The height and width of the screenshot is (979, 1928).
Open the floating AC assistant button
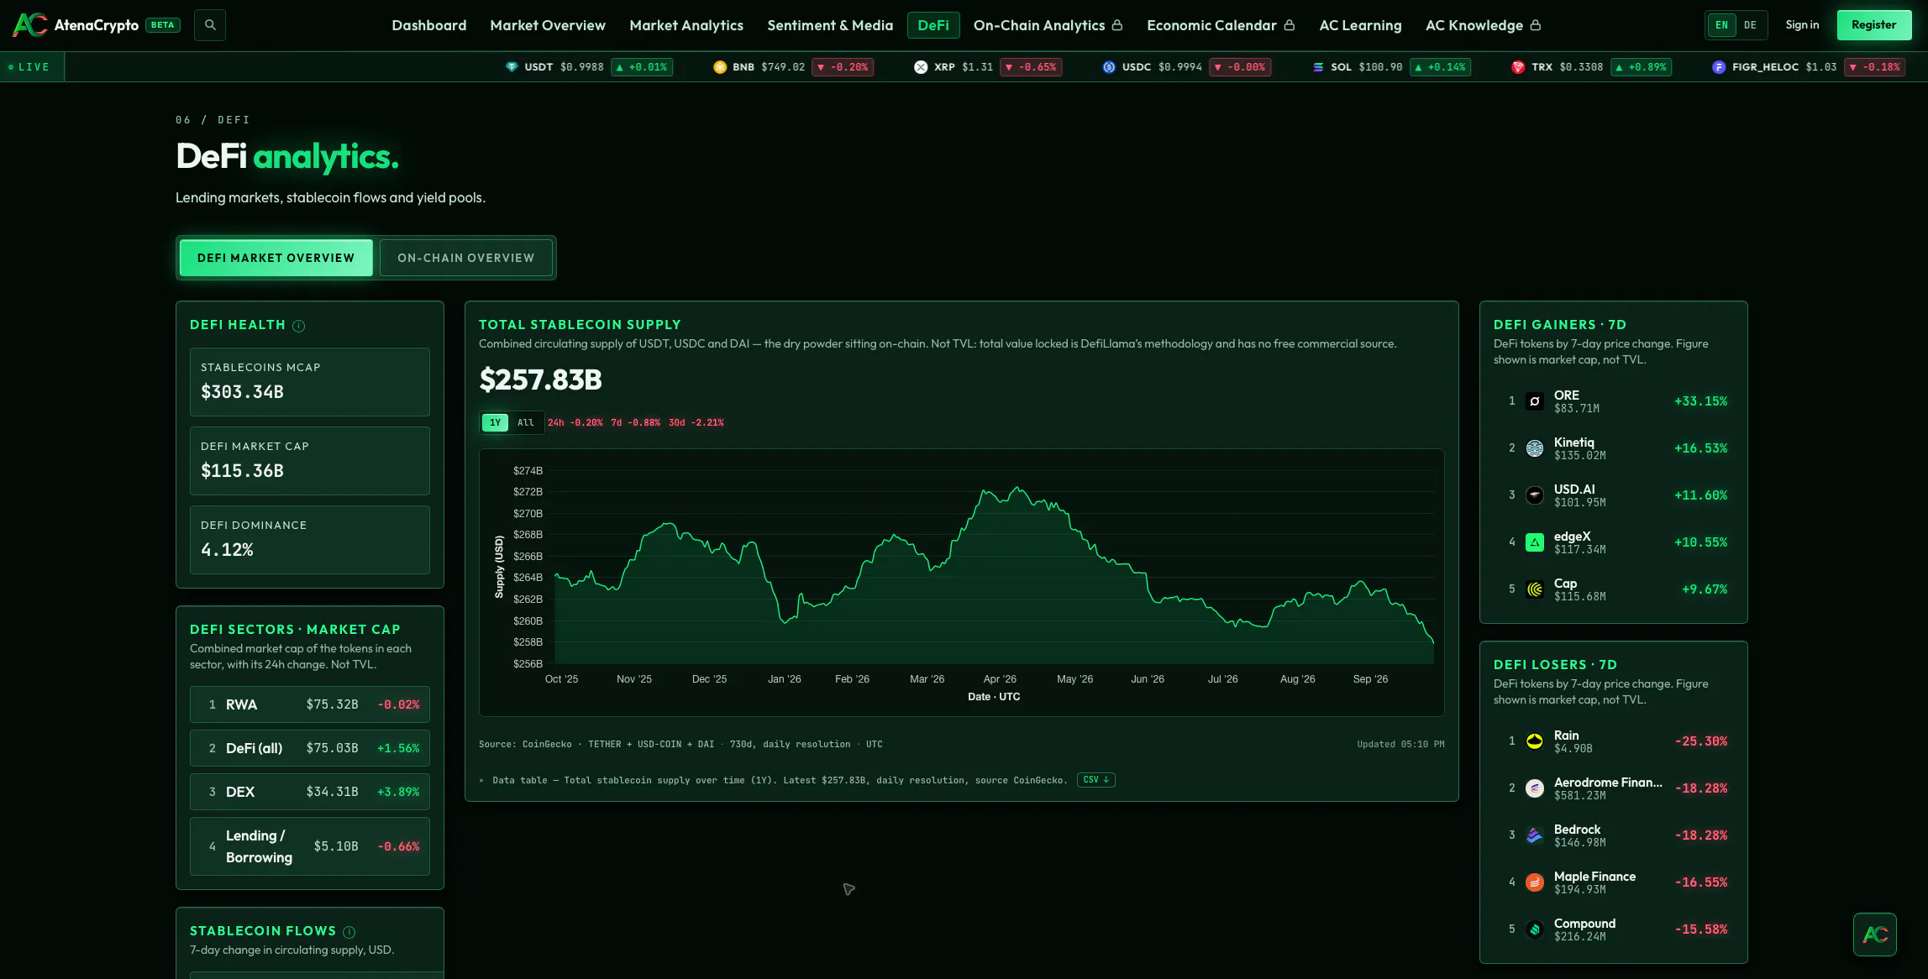click(x=1875, y=934)
